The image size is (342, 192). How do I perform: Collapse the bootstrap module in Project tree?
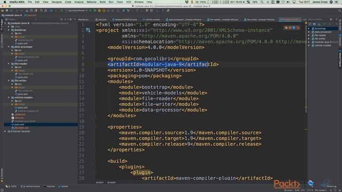(9, 30)
